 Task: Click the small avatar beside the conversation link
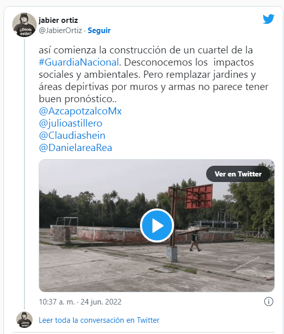click(x=24, y=320)
